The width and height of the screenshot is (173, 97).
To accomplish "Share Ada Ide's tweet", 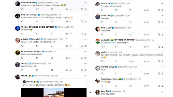I will (x=85, y=46).
